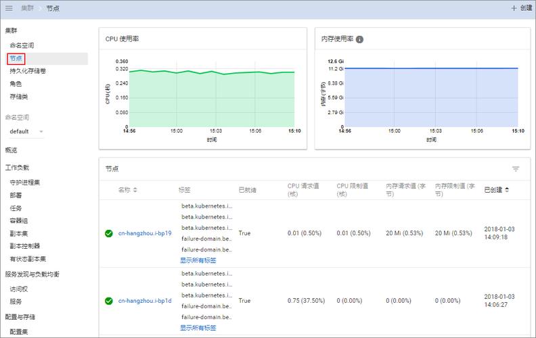Open node cn-hangzhou.i-bp19 link
Screen dimensions: 536x338
145,233
